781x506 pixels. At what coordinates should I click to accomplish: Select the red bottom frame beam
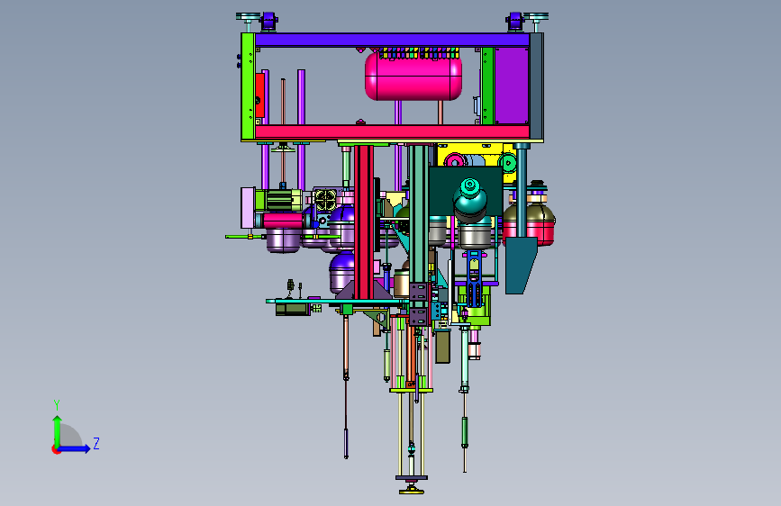click(392, 132)
